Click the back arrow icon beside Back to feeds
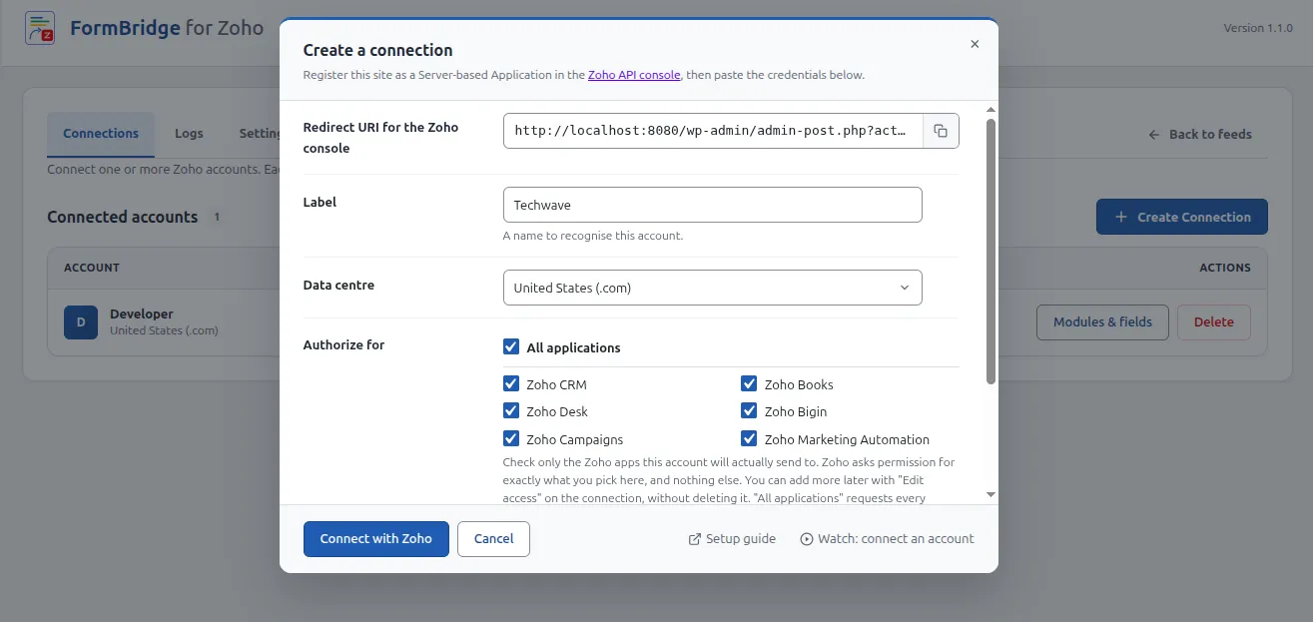 click(1154, 134)
